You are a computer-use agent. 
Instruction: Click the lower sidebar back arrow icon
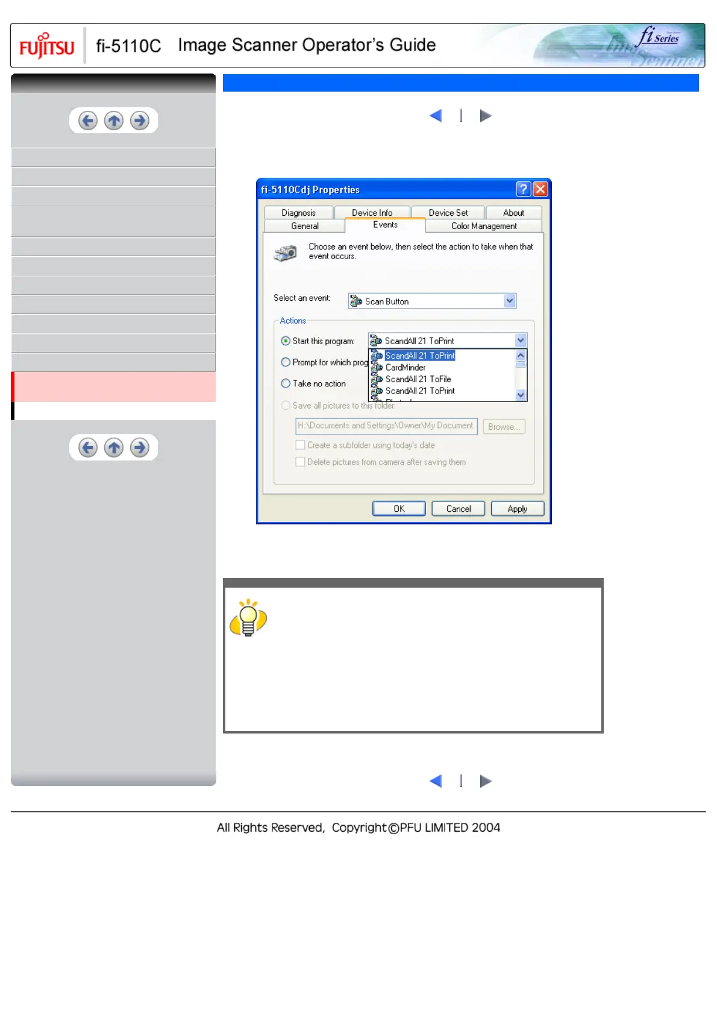[88, 448]
